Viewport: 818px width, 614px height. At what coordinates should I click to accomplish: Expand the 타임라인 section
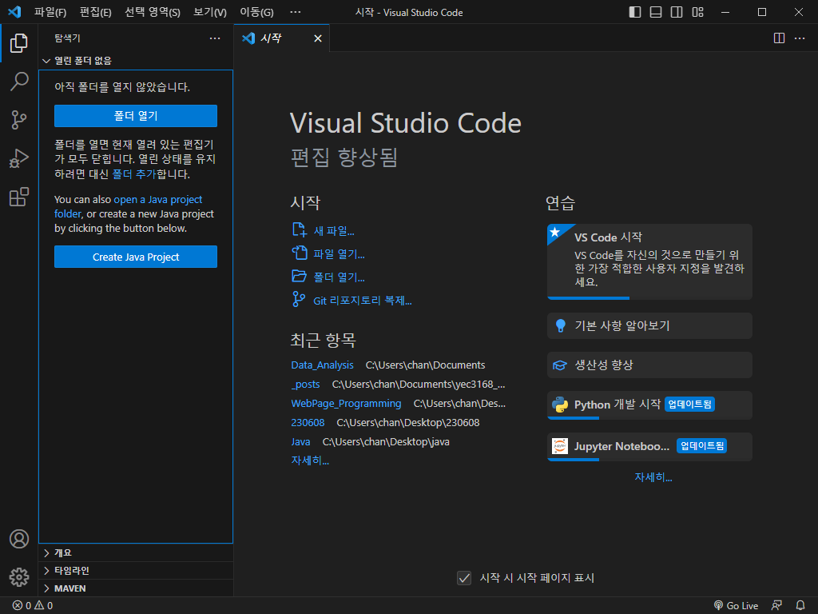(x=136, y=571)
